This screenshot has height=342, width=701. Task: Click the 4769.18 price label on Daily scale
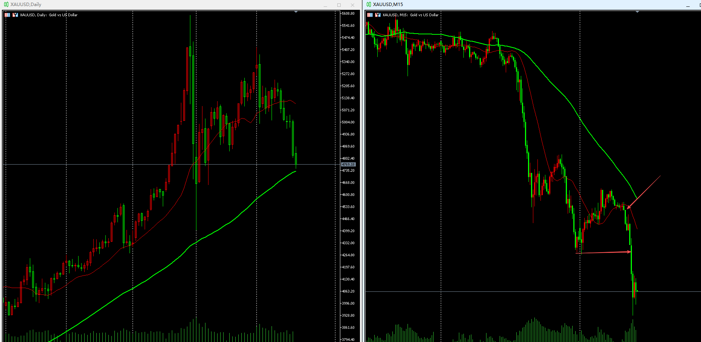tap(348, 165)
